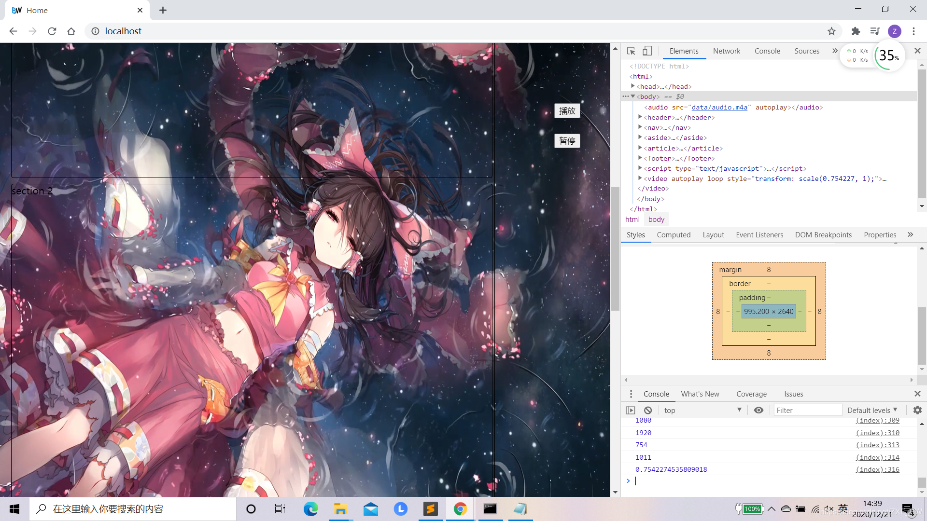
Task: Open the Sources tab
Action: click(x=807, y=51)
